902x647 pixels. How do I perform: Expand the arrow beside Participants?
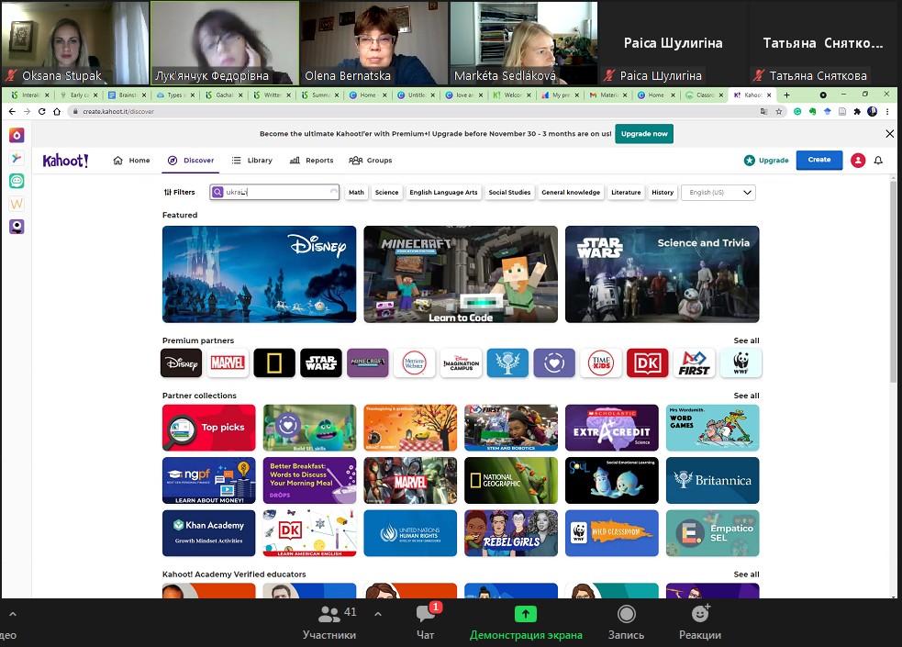point(377,613)
